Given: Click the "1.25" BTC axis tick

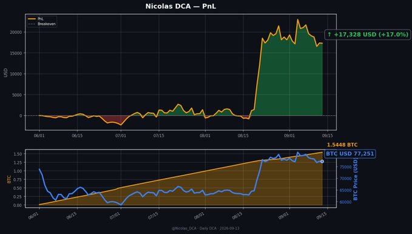Looking at the screenshot, I should pyautogui.click(x=18, y=163).
